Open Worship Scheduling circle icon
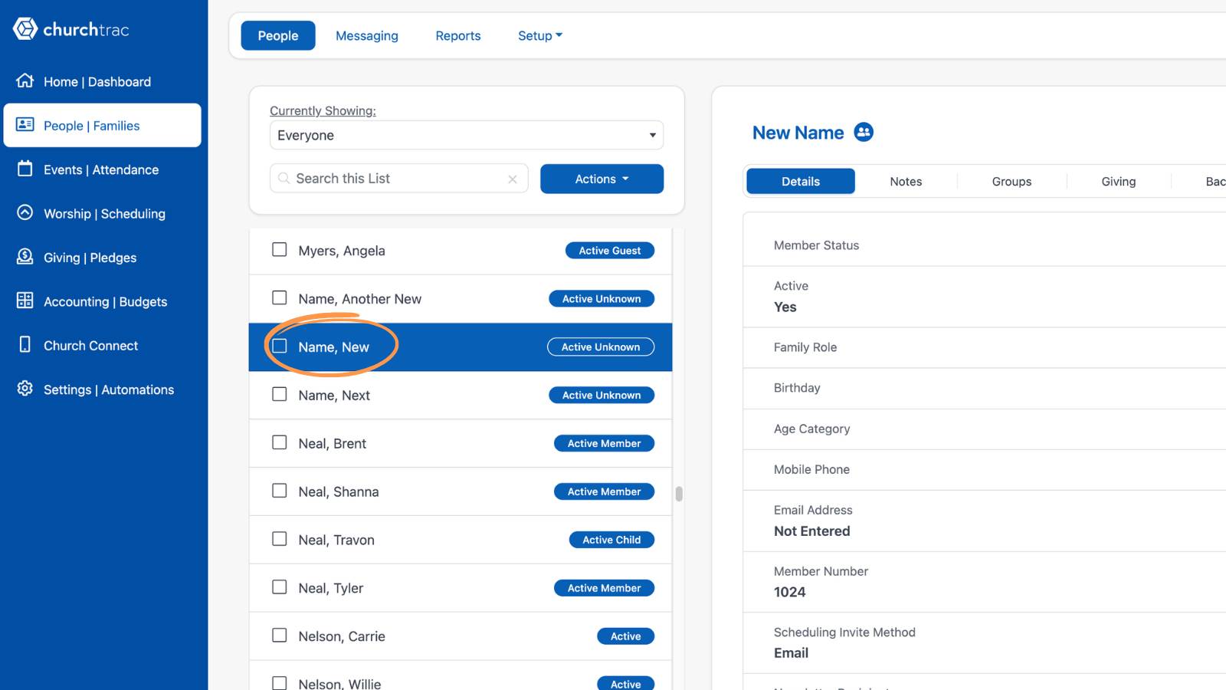The height and width of the screenshot is (690, 1226). [x=25, y=212]
